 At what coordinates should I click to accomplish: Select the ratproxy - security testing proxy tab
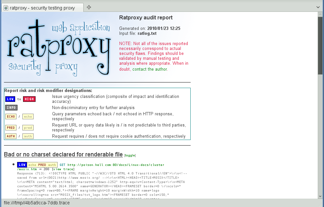pos(42,8)
